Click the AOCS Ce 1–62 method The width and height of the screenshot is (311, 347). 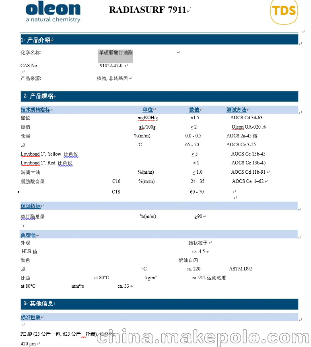coord(247,181)
